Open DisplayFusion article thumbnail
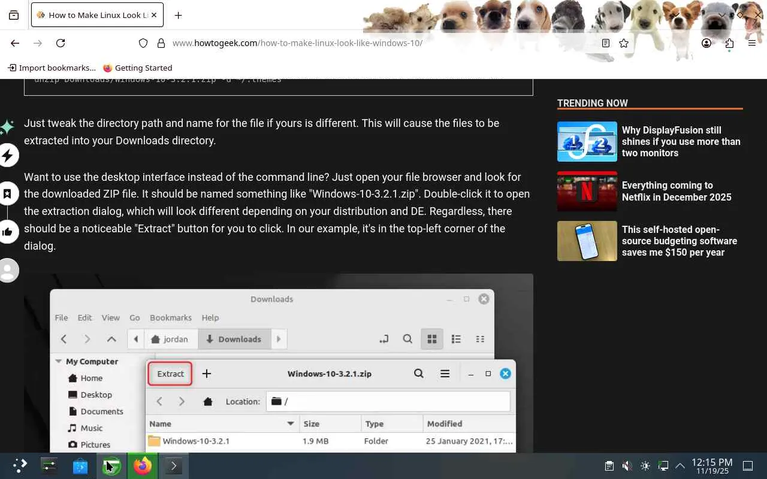767x479 pixels. tap(587, 141)
